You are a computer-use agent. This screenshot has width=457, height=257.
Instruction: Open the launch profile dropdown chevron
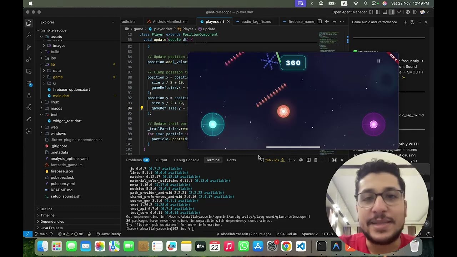295,160
